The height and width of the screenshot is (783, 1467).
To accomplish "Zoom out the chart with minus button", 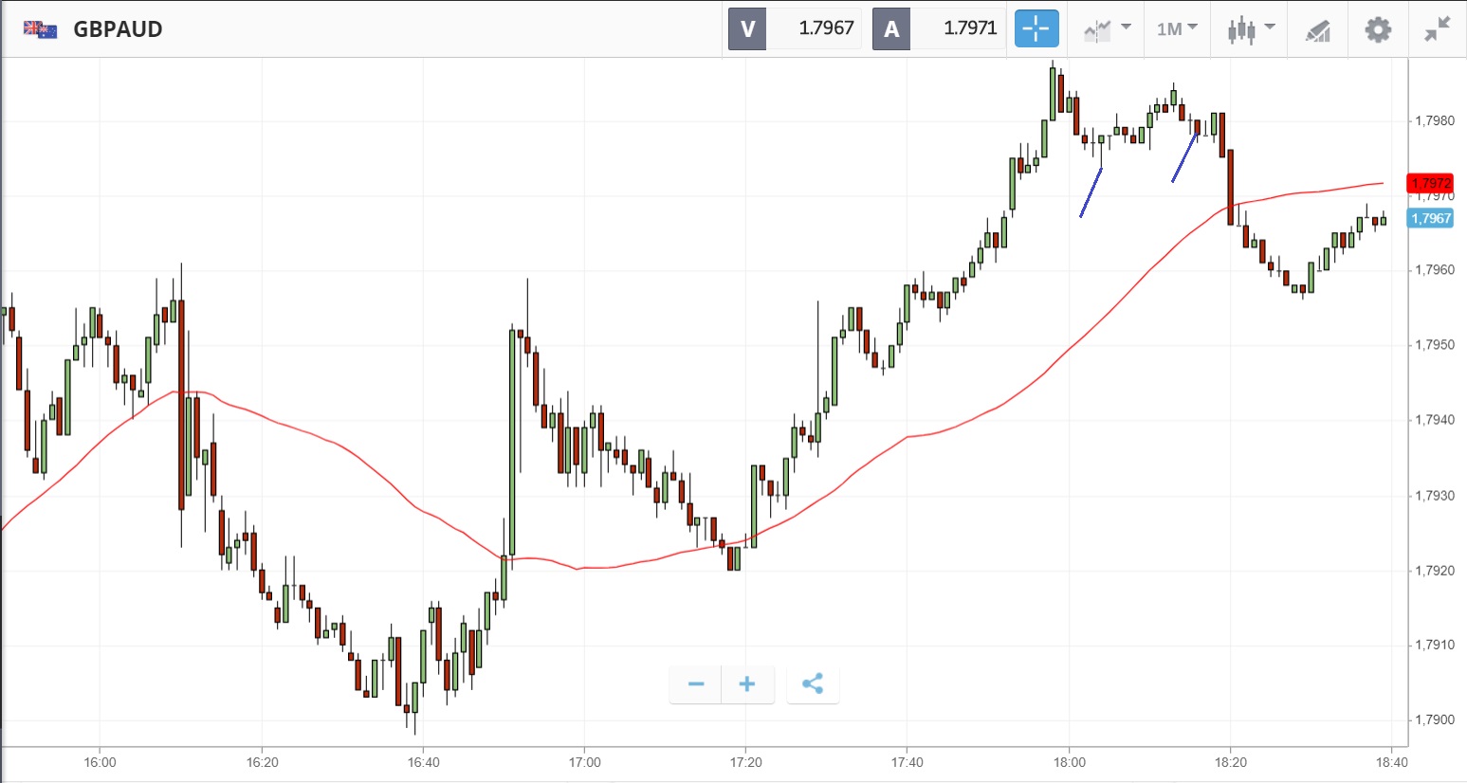I will 696,684.
